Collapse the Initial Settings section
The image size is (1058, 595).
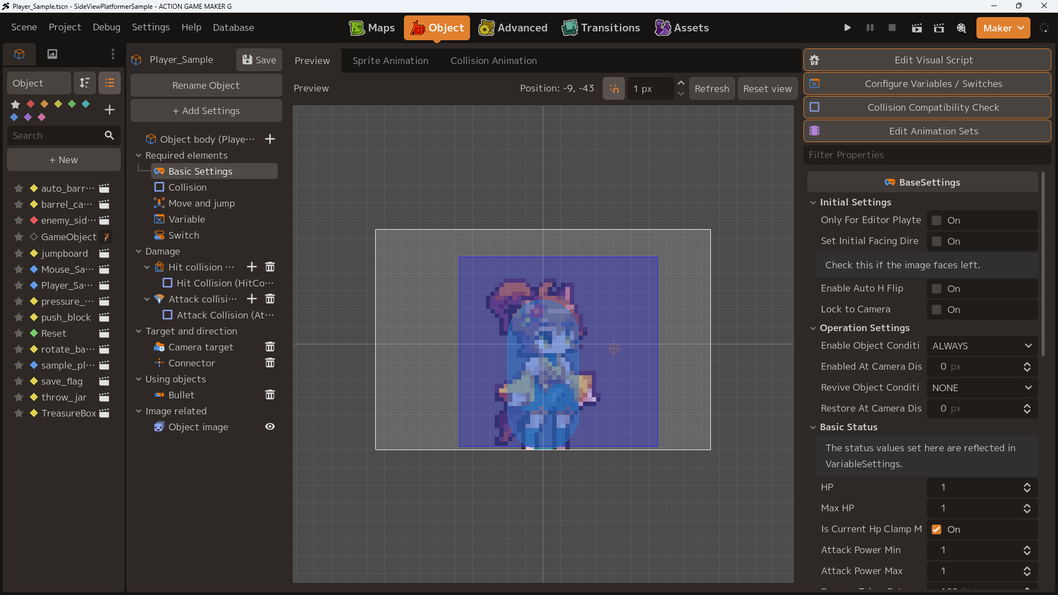pos(813,202)
